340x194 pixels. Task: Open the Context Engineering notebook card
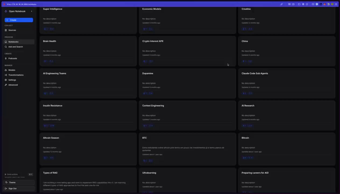click(x=153, y=106)
